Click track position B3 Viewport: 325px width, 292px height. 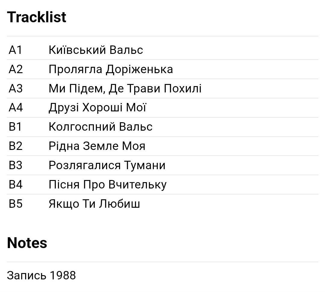[x=16, y=165]
